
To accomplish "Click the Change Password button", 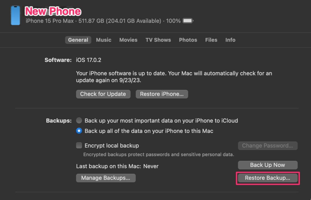I will coord(267,146).
